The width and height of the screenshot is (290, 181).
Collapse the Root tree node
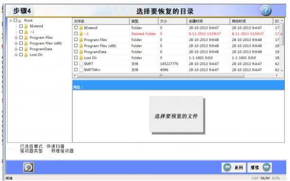tap(10, 20)
